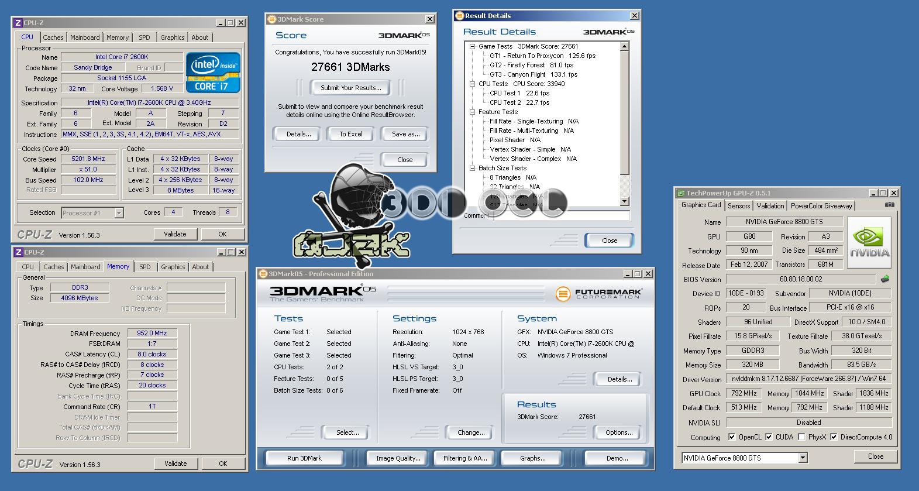Image resolution: width=919 pixels, height=491 pixels.
Task: Click the Result Details window title icon
Action: pyautogui.click(x=459, y=16)
